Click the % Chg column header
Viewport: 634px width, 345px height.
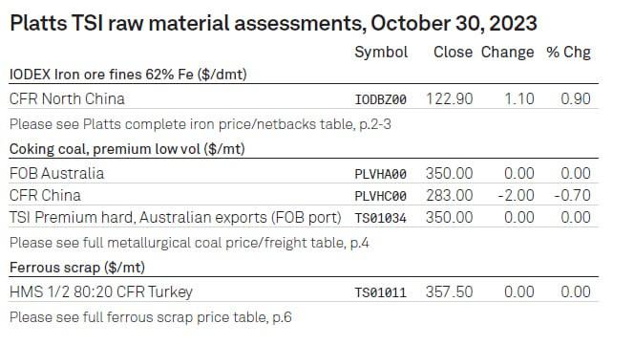pyautogui.click(x=568, y=53)
